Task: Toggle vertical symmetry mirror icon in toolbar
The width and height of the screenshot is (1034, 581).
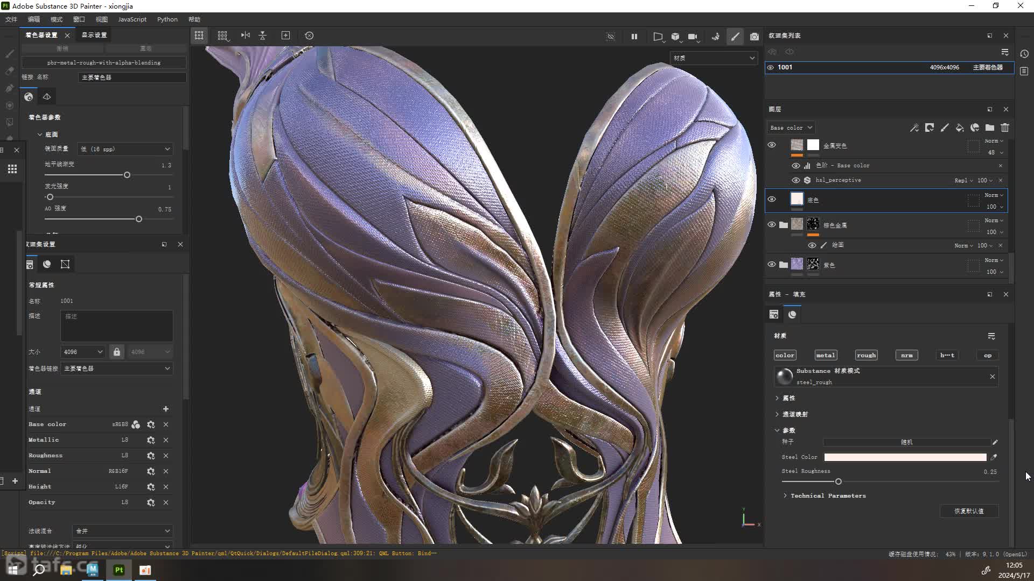Action: coord(246,36)
